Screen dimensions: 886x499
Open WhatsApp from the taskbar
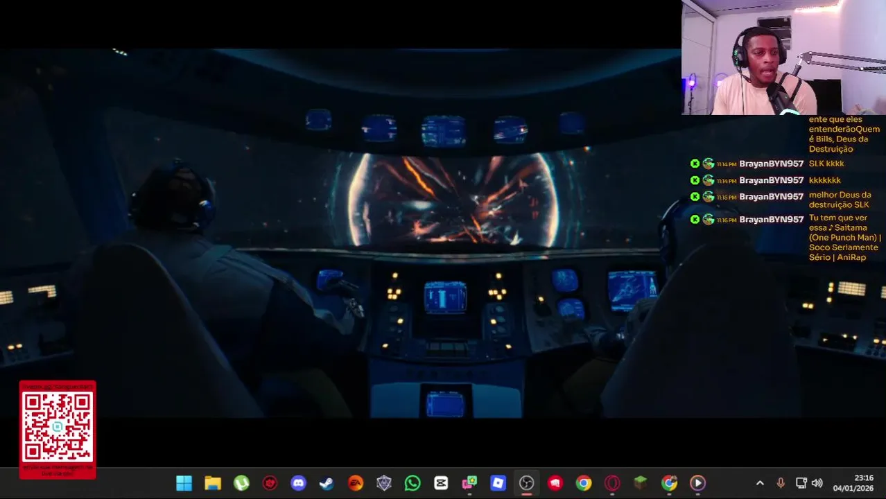[412, 483]
